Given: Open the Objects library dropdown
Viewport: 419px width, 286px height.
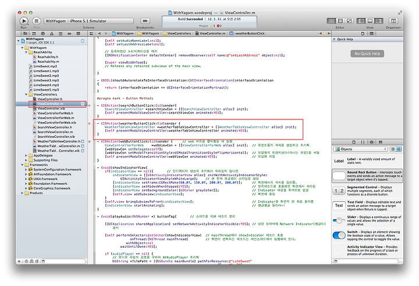Looking at the screenshot, I should point(360,149).
